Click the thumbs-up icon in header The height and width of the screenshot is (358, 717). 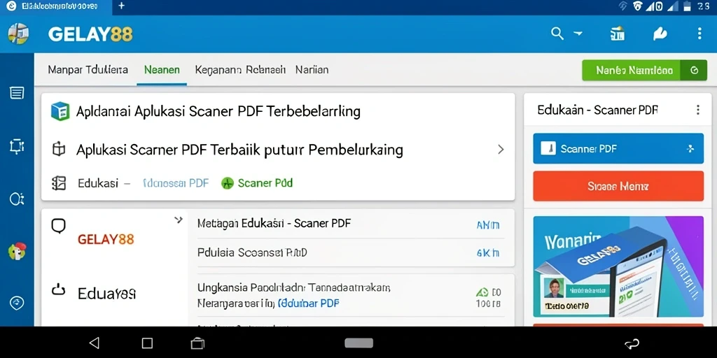click(x=660, y=34)
